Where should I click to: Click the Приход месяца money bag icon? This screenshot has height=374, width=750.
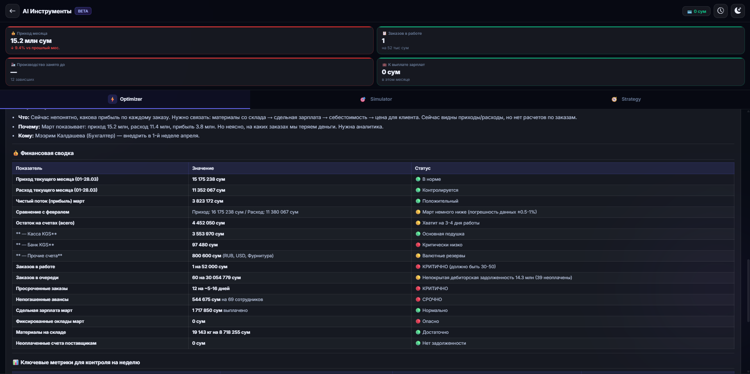coord(13,34)
